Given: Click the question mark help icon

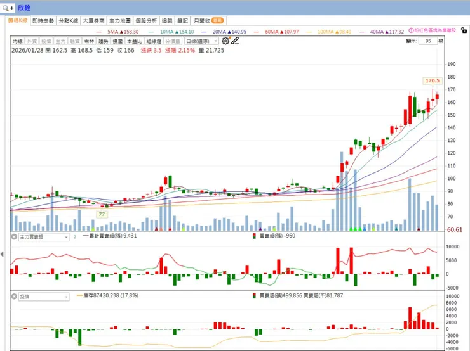Looking at the screenshot, I should click(75, 237).
